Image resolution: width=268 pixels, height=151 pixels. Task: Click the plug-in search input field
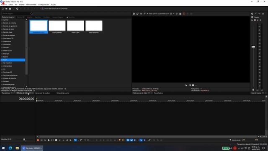[15, 13]
